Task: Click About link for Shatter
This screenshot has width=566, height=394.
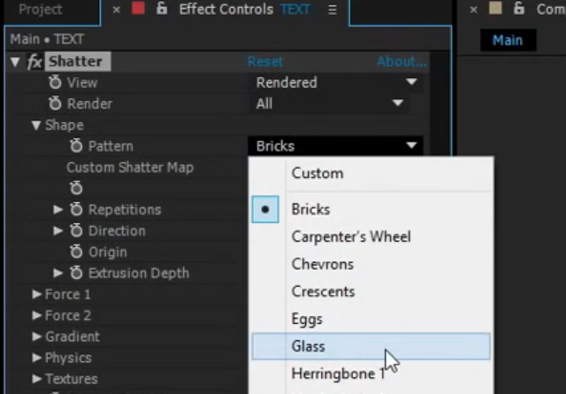Action: (x=402, y=62)
